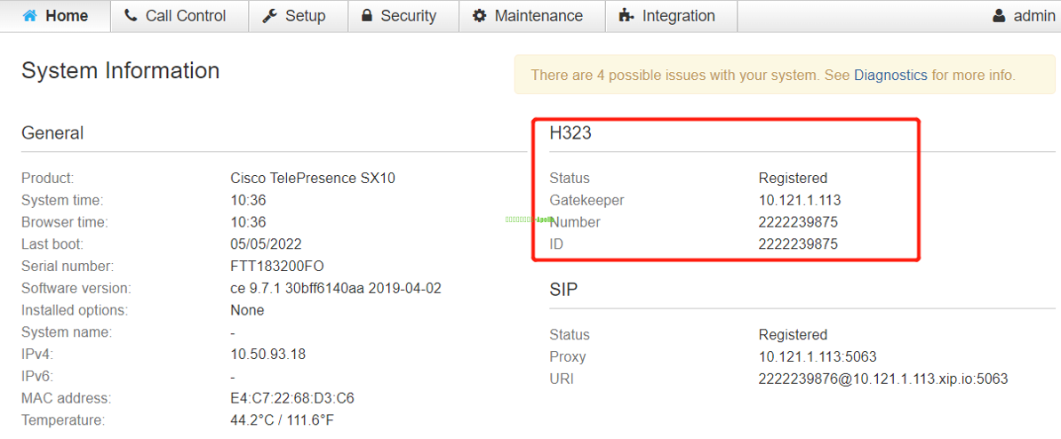Click the MAC address E4:C7:22:68:D3:C6
The height and width of the screenshot is (439, 1061).
292,398
